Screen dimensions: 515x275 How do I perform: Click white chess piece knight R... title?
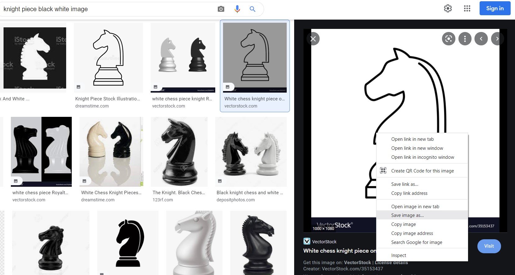click(x=182, y=99)
